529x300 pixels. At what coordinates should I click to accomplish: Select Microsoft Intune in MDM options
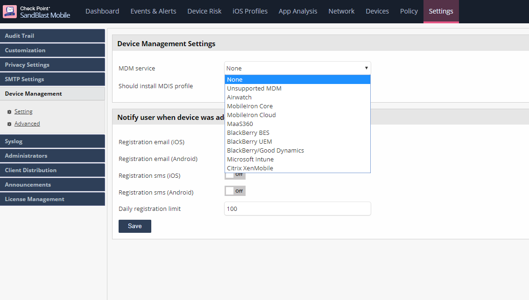tap(250, 159)
